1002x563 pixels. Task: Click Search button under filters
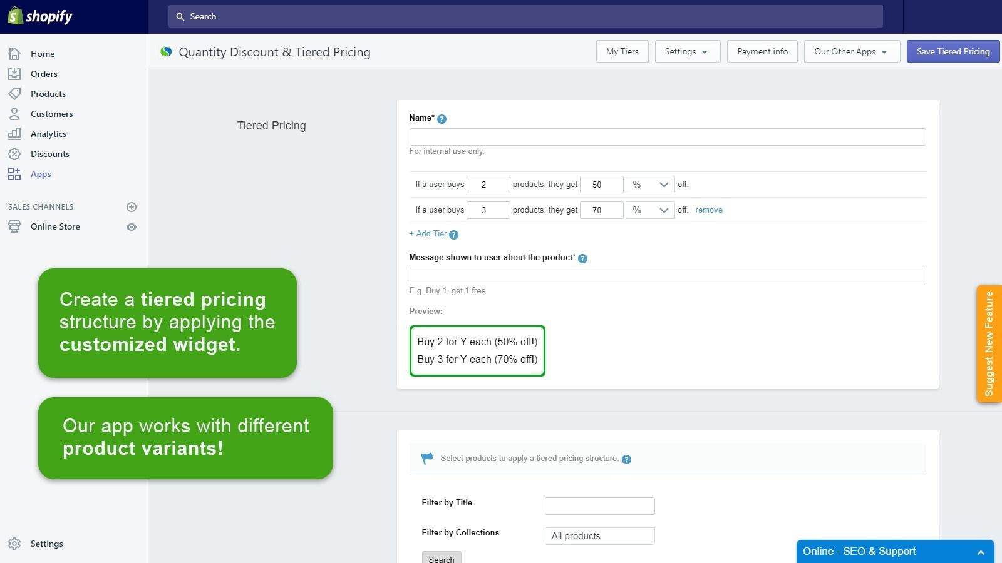442,558
